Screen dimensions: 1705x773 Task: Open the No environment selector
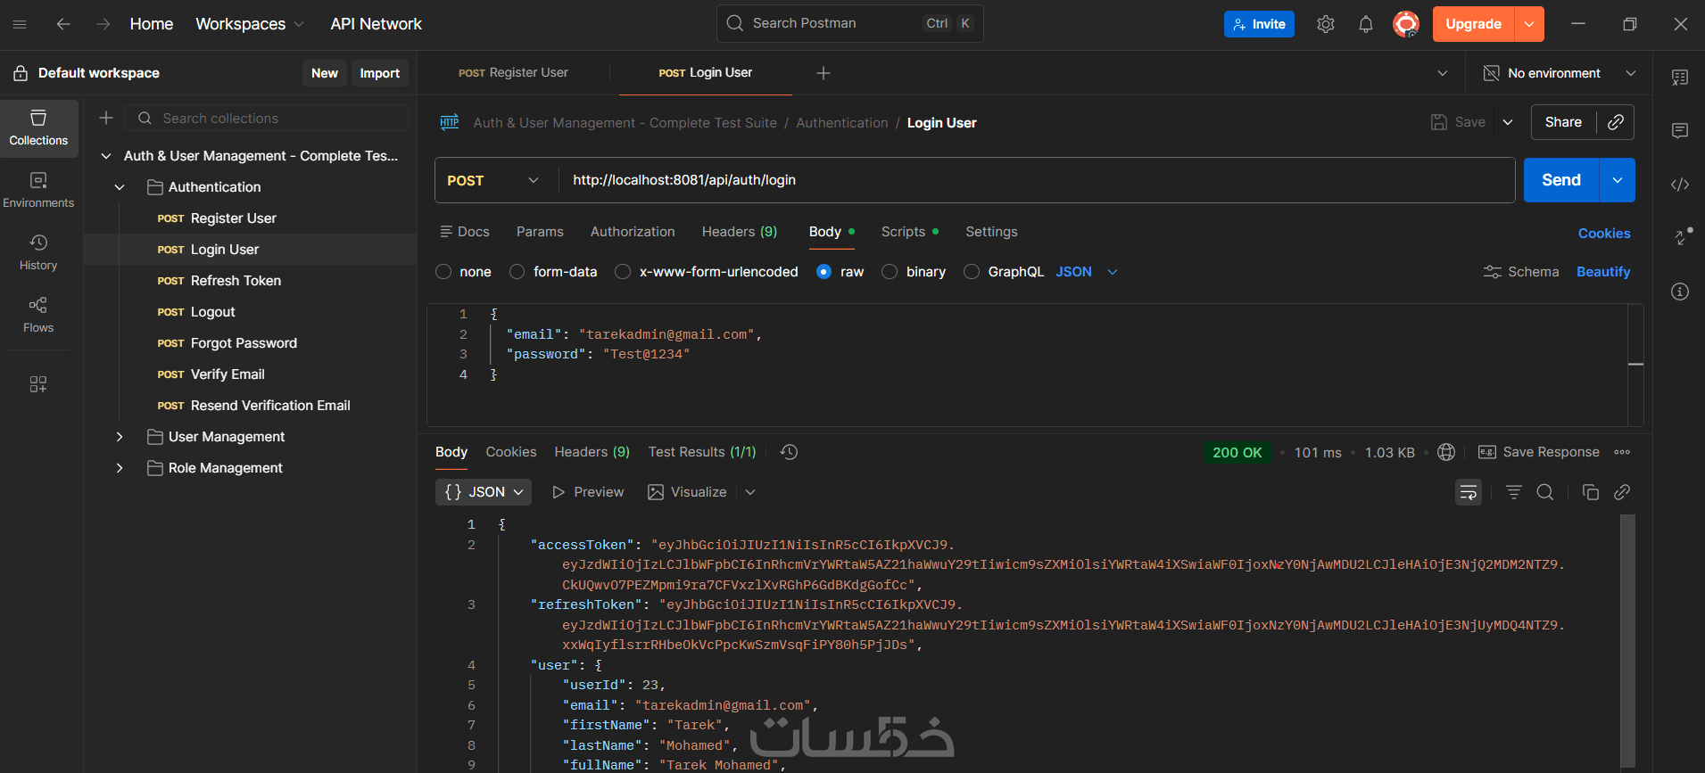click(1559, 73)
